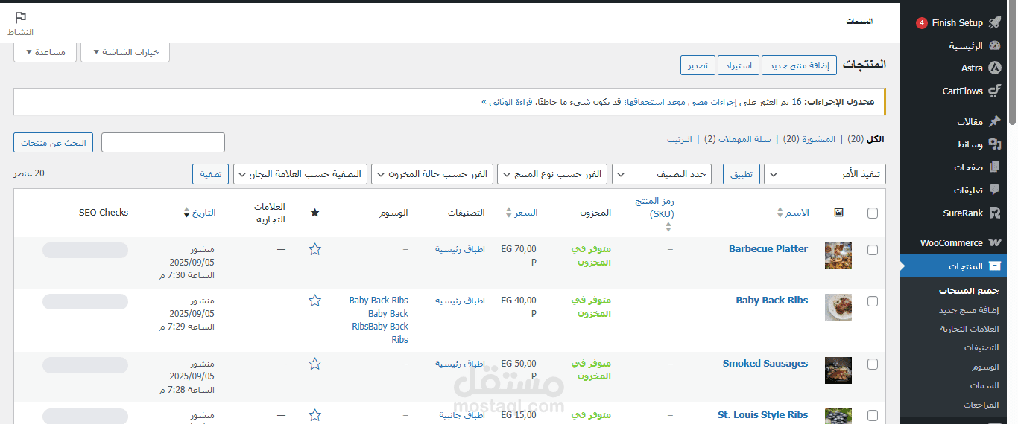
Task: Select the Barbecue Platter checkbox
Action: (873, 250)
